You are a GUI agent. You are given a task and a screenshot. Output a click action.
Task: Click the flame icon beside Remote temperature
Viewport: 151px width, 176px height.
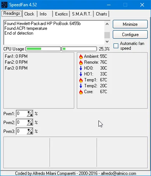coord(81,62)
